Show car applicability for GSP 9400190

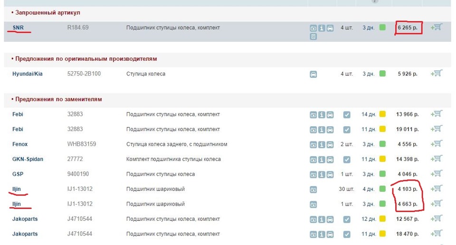[x=330, y=175]
